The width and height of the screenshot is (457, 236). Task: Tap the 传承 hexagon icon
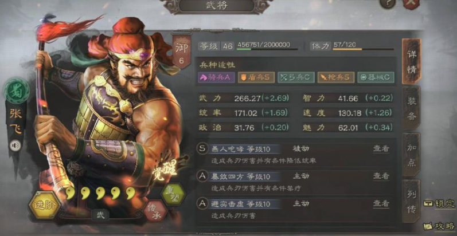click(155, 211)
